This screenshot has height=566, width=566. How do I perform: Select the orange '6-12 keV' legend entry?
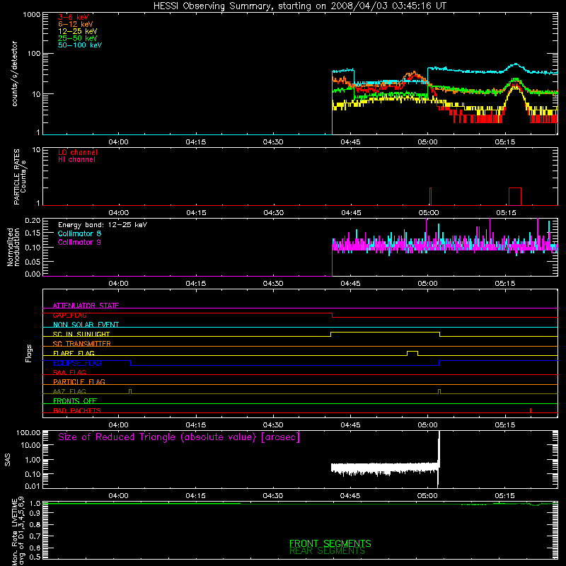point(76,24)
